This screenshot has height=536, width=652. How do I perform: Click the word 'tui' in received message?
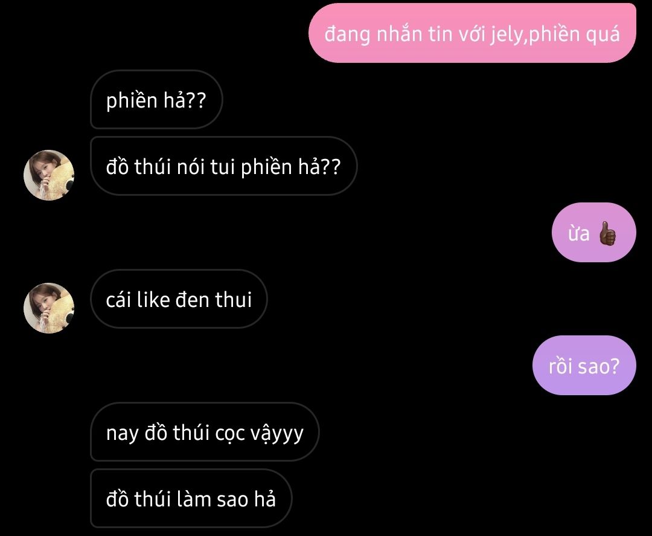(x=222, y=167)
